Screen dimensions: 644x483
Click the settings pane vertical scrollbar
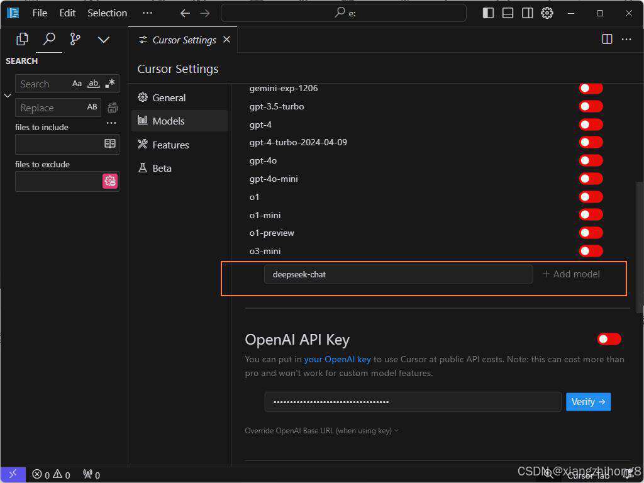[640, 247]
